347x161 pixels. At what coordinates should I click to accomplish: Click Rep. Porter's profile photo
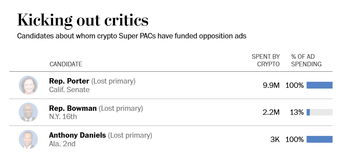pos(28,85)
